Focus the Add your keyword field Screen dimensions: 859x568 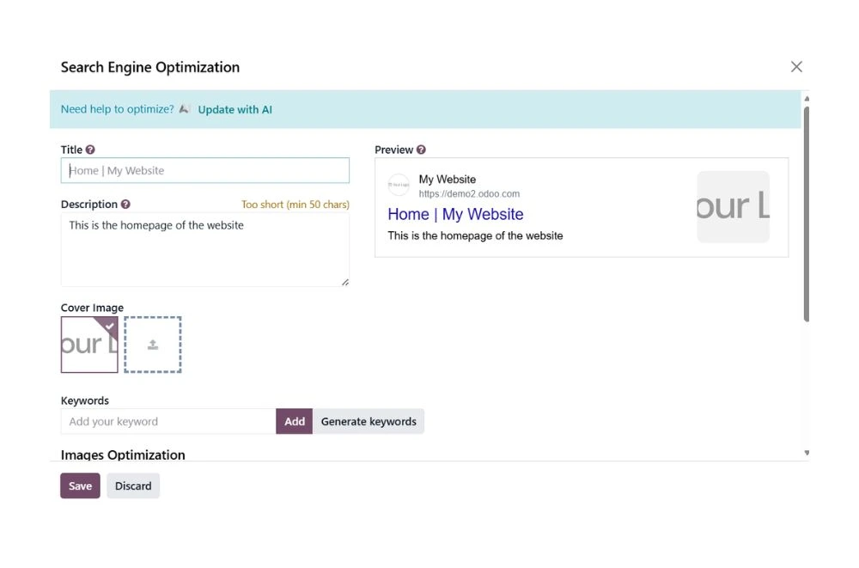[168, 422]
